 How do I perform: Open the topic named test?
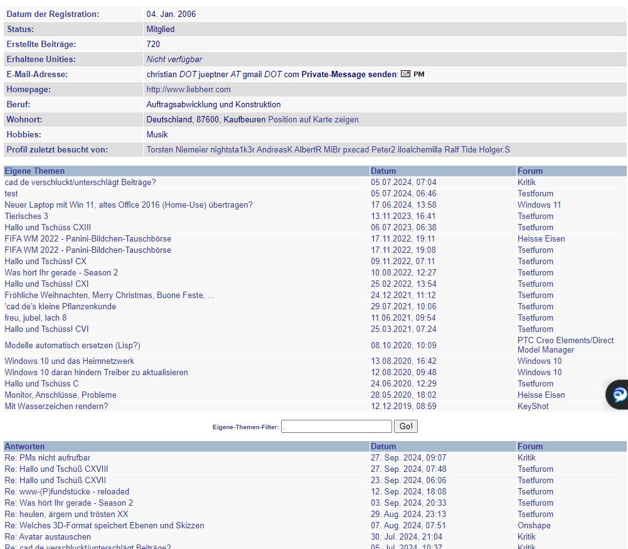11,193
